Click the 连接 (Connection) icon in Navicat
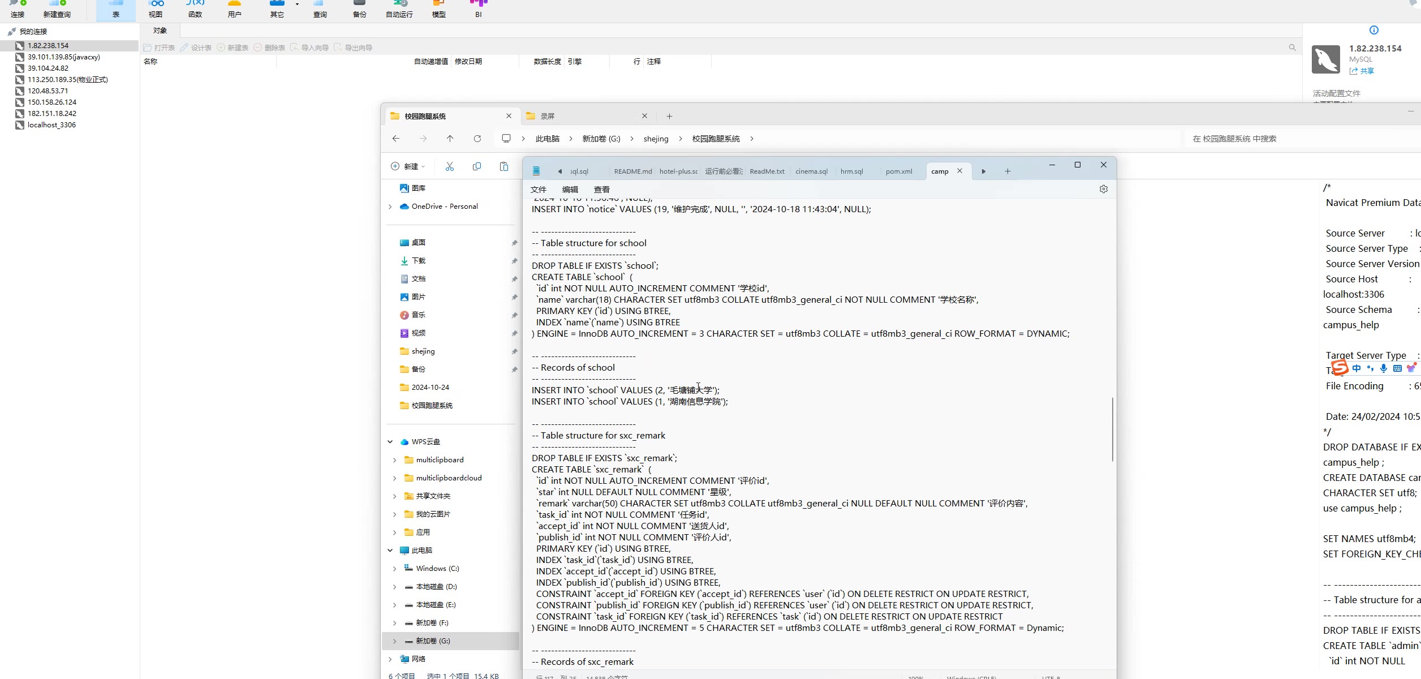 coord(18,8)
